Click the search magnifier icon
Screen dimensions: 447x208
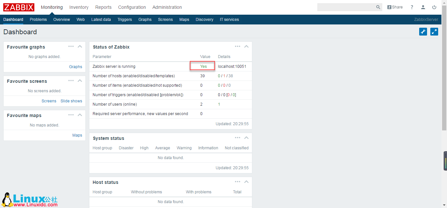[x=378, y=7]
